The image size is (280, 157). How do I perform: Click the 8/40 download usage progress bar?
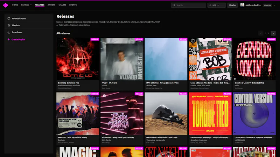point(221,5)
